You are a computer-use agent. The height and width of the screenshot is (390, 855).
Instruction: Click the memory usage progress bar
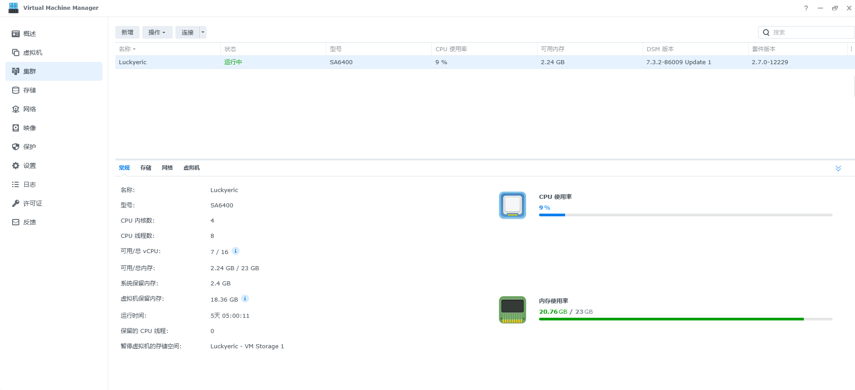pyautogui.click(x=685, y=319)
